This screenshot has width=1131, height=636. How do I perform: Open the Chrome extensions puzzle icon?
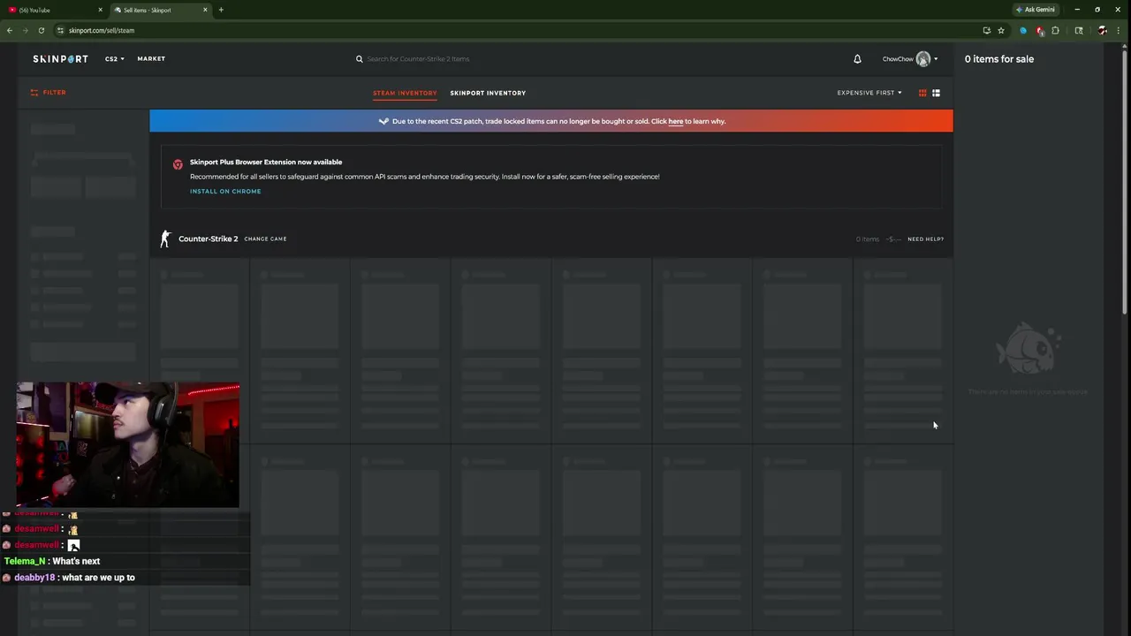1055,30
